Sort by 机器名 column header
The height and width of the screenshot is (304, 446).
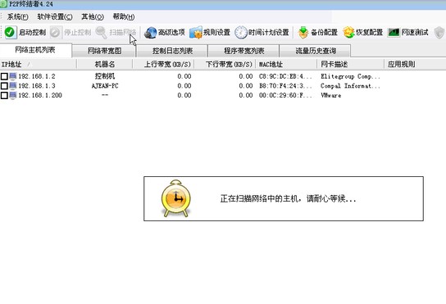(x=105, y=64)
